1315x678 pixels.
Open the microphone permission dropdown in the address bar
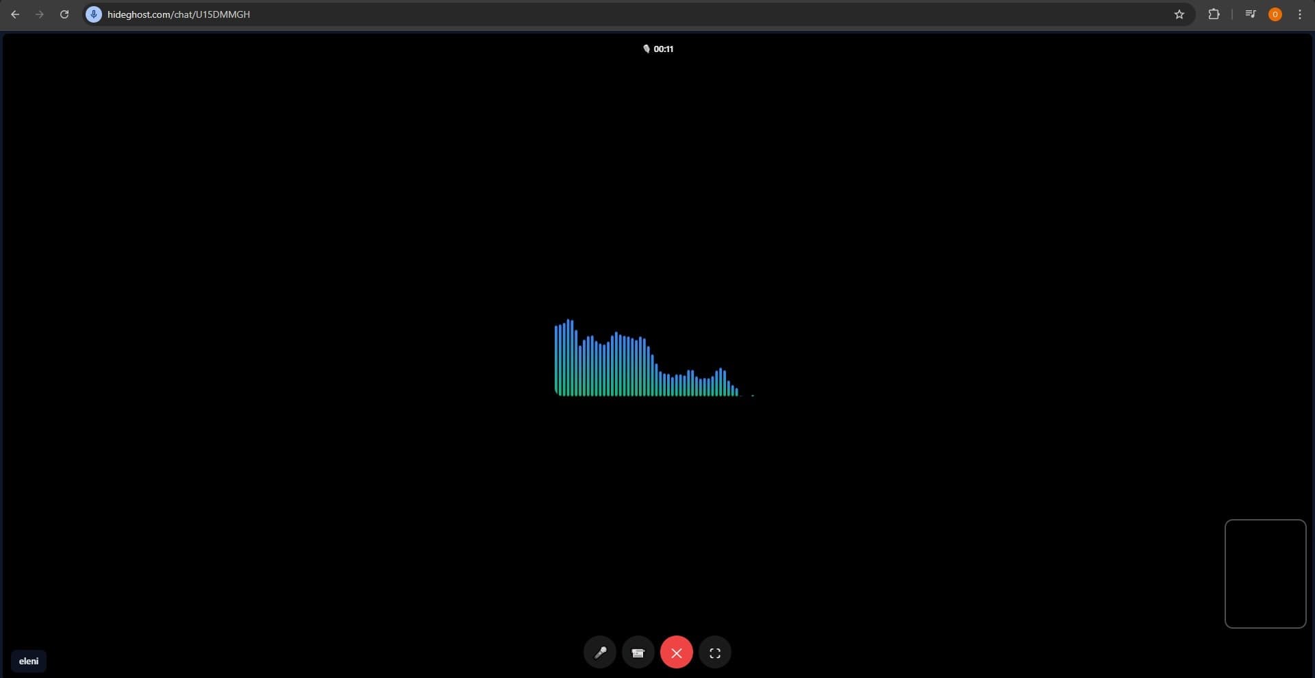tap(92, 14)
